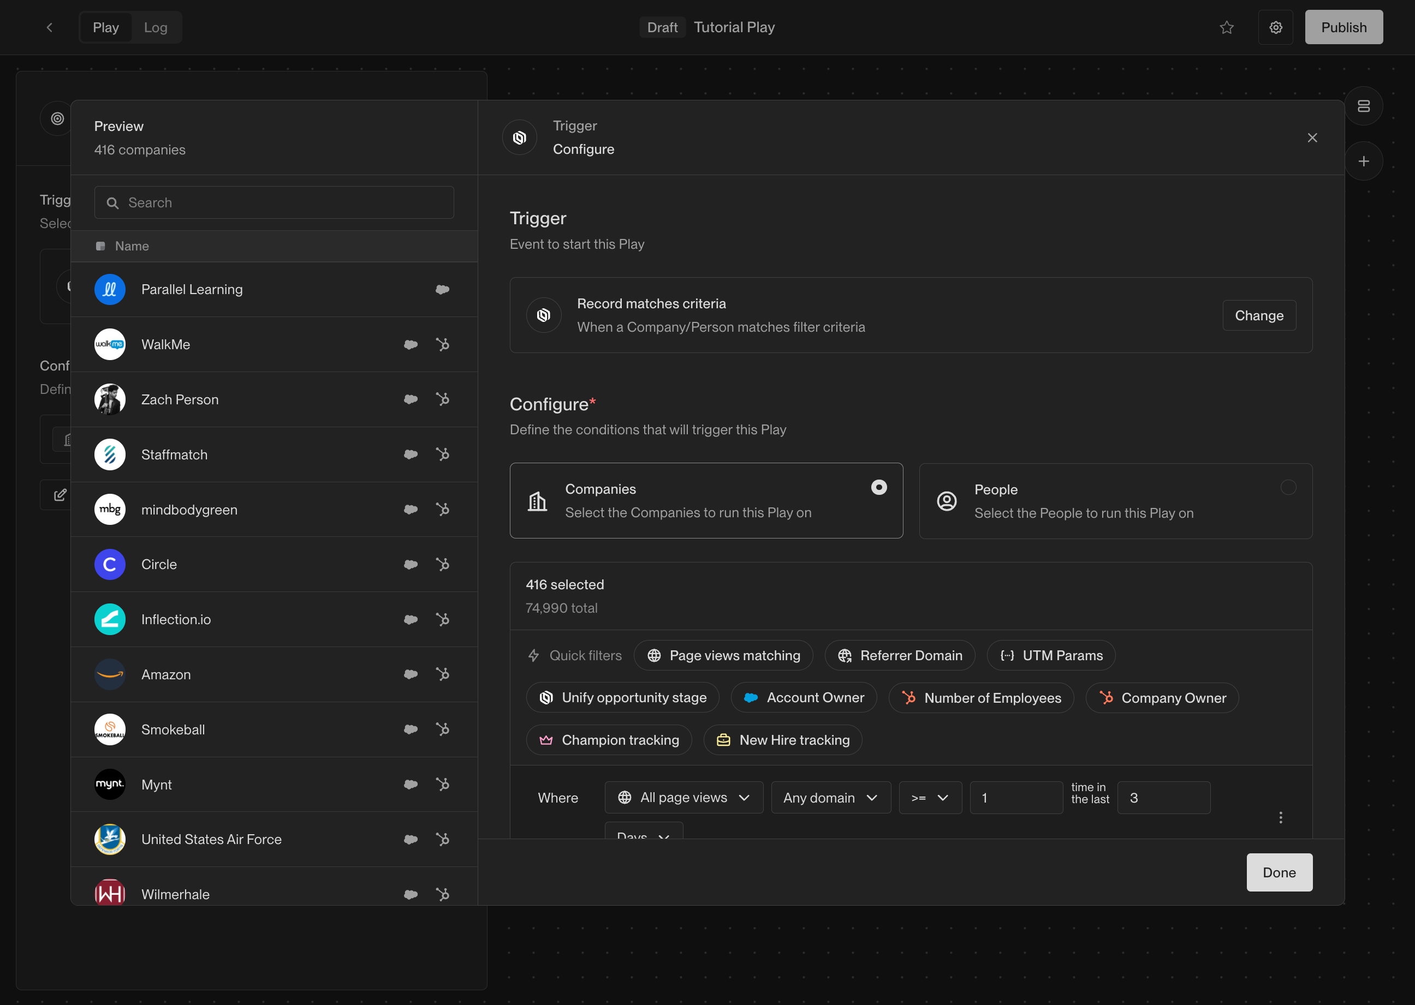
Task: Open the >= operator dropdown
Action: pos(930,798)
